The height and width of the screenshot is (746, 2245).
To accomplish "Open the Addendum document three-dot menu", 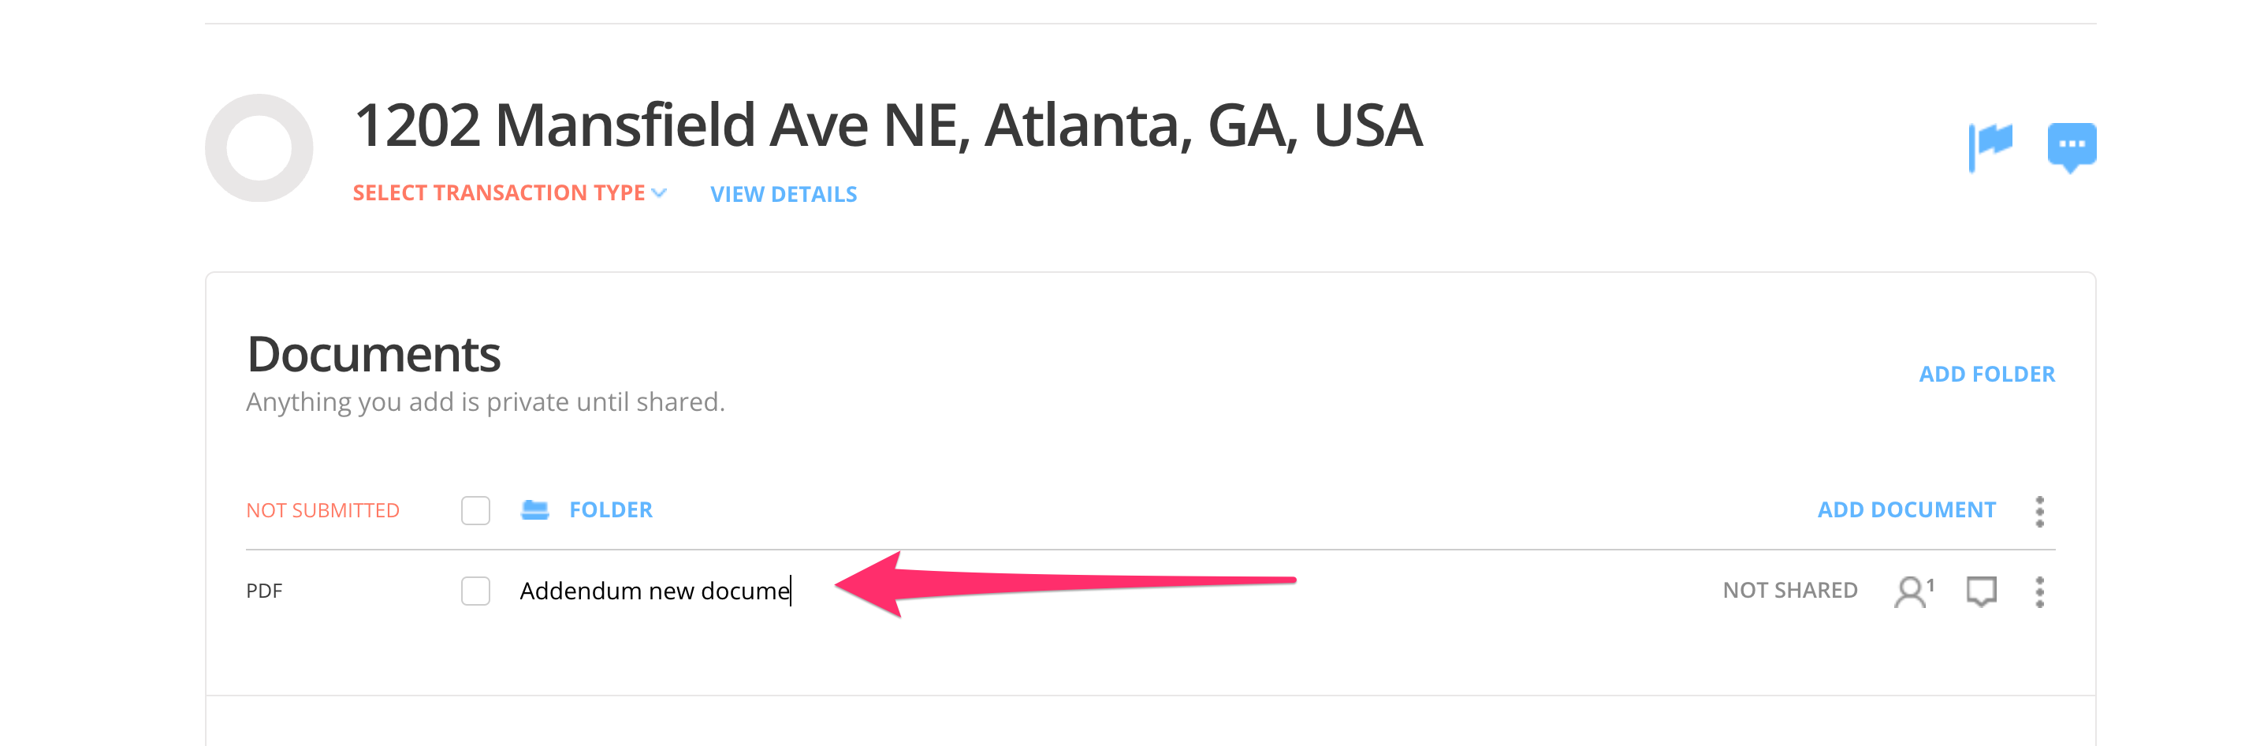I will click(2039, 591).
